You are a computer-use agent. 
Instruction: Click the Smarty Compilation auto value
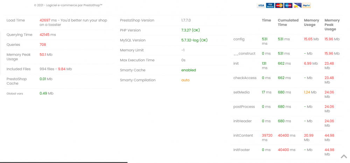click(185, 80)
